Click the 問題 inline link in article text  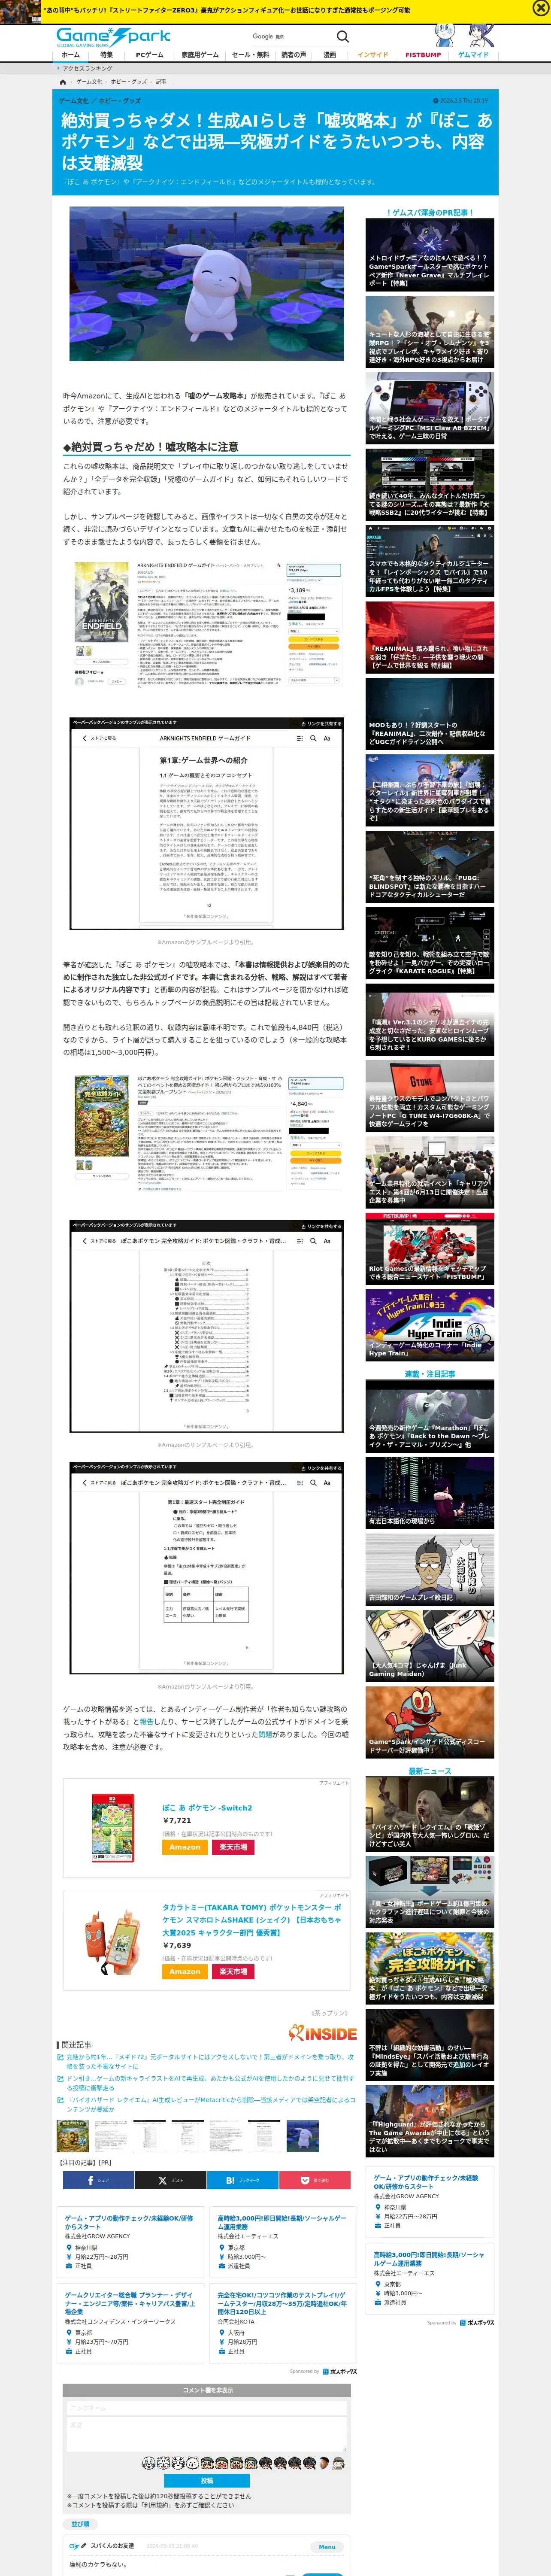pos(265,1735)
